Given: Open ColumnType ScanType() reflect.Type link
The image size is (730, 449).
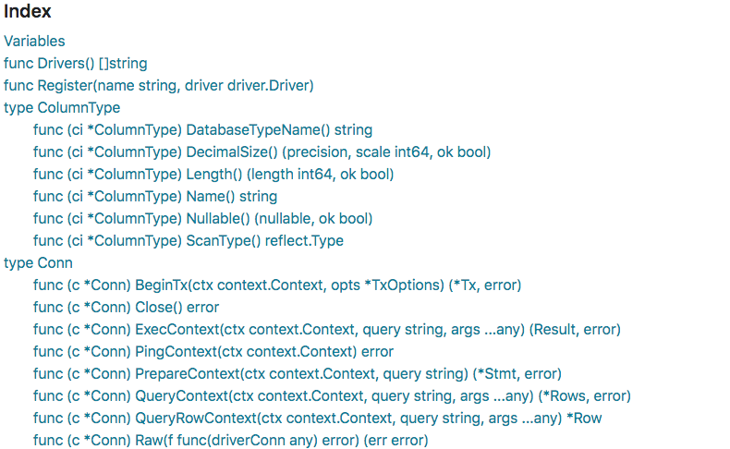Looking at the screenshot, I should [x=189, y=240].
